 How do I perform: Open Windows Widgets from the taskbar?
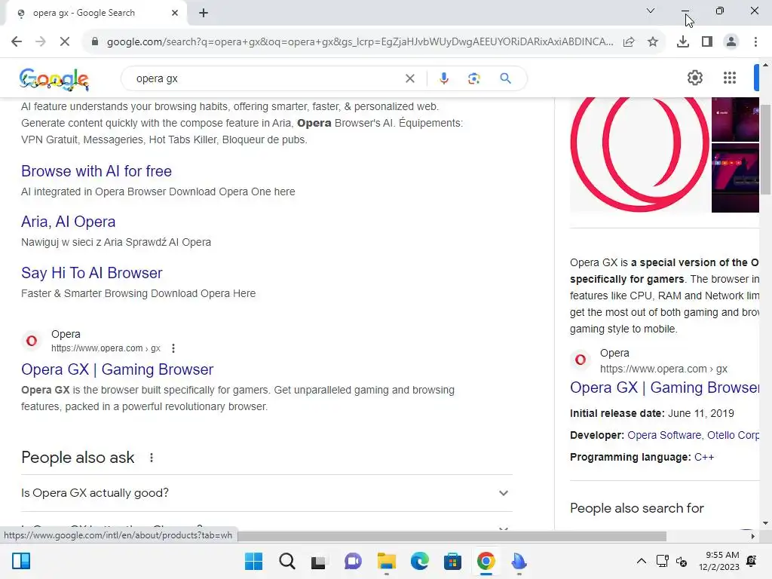21,561
